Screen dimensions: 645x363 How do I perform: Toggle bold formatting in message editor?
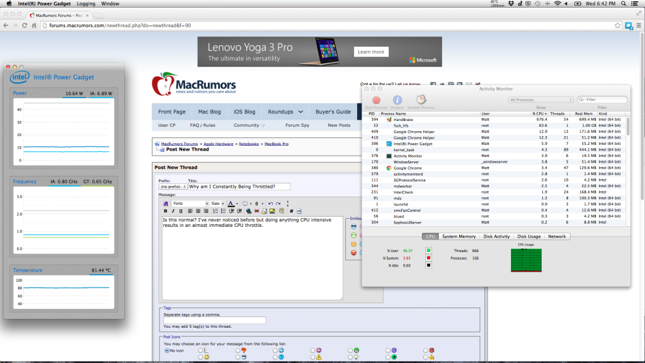click(x=166, y=210)
